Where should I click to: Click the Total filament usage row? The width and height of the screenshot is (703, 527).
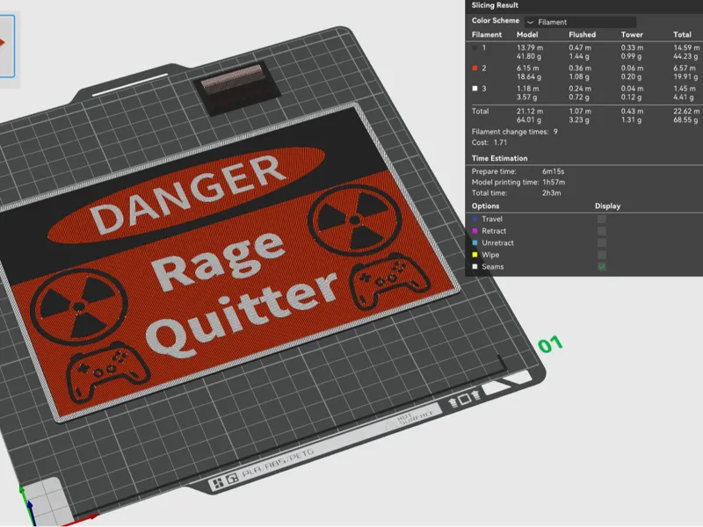pos(585,116)
